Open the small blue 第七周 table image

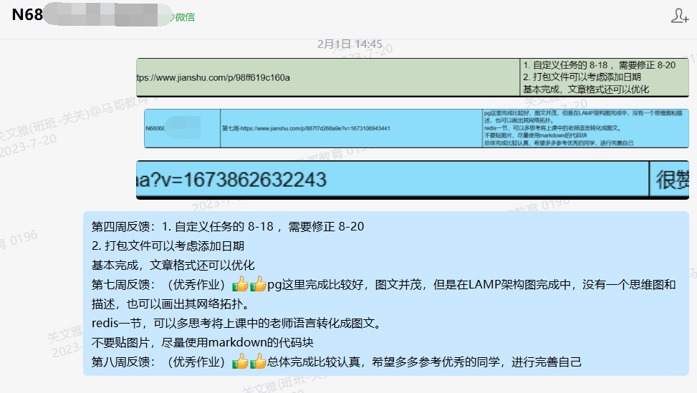point(416,128)
